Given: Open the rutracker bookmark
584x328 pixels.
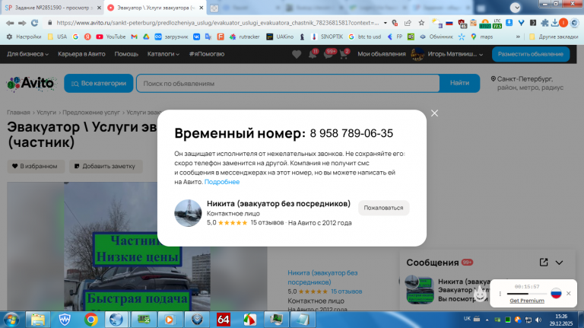Looking at the screenshot, I should click(x=245, y=37).
